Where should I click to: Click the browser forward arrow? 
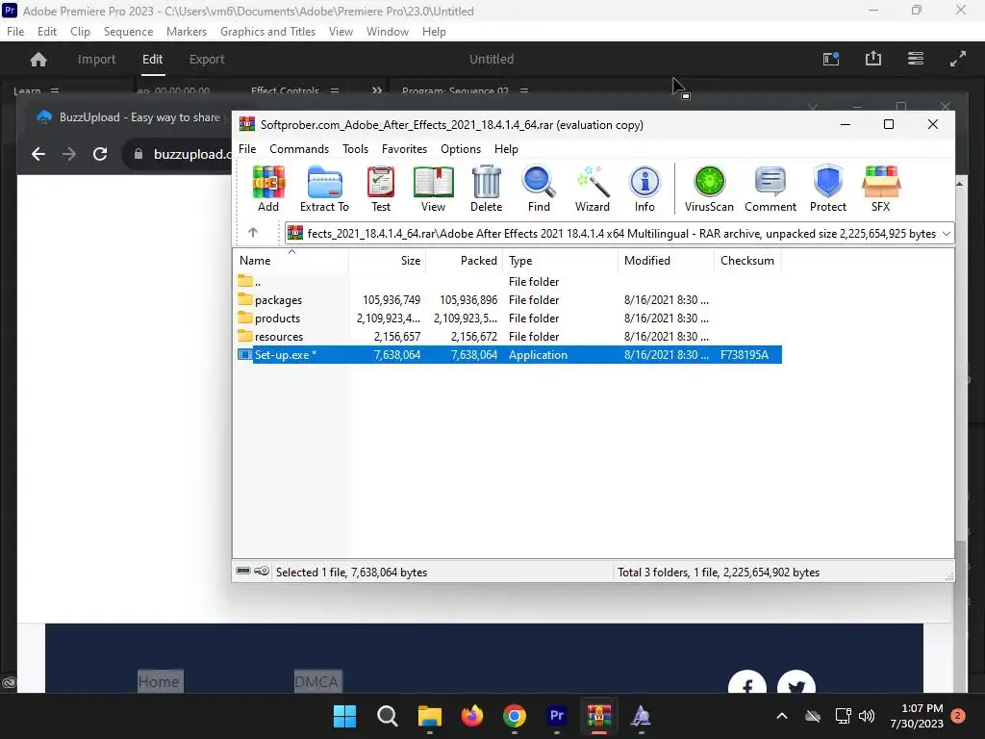pos(69,154)
